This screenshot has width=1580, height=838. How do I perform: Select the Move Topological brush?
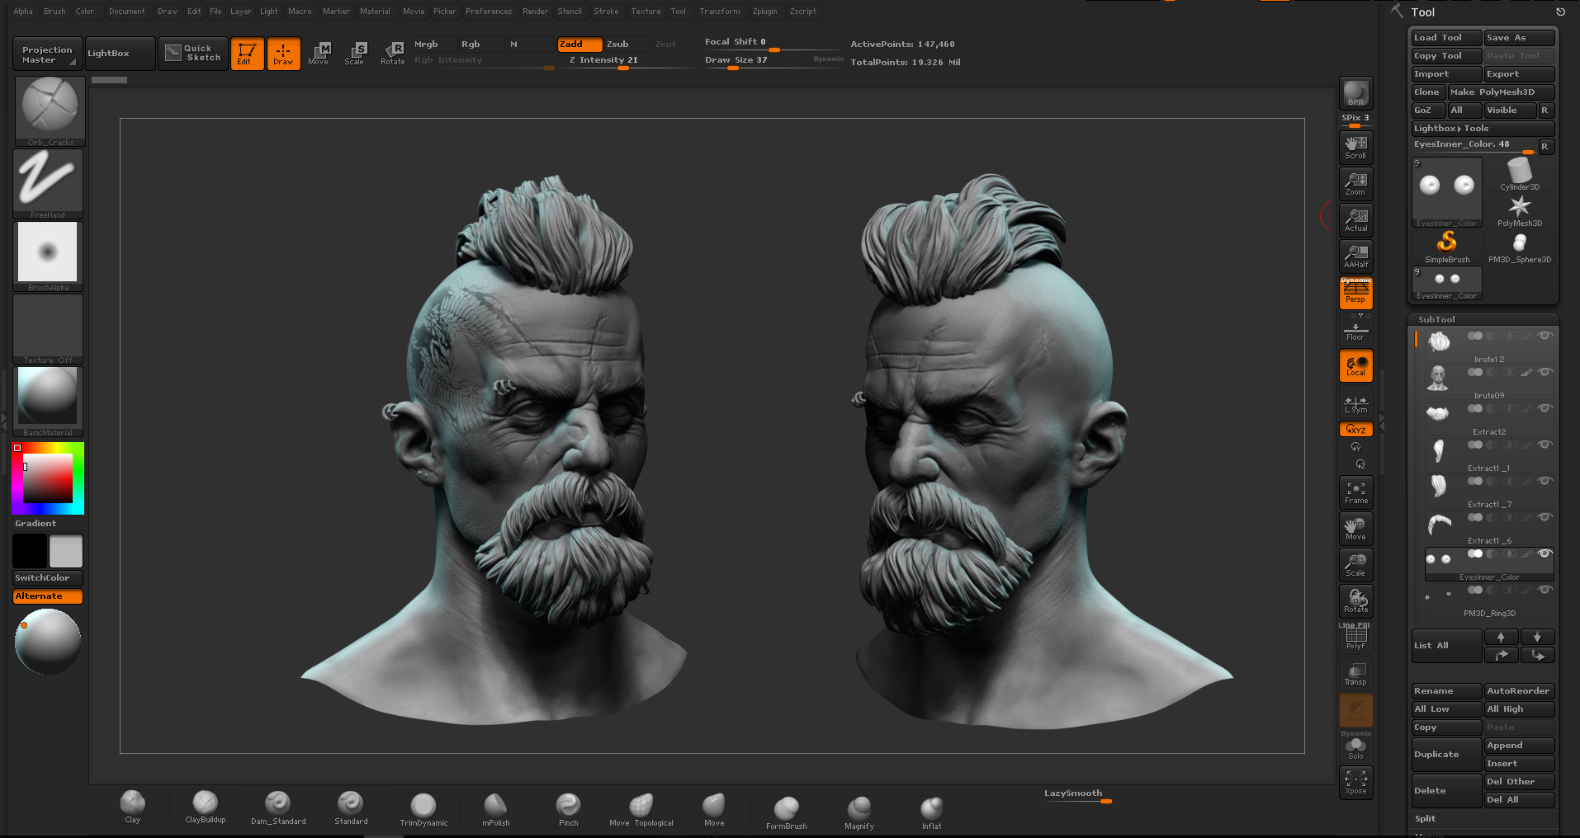tap(641, 809)
